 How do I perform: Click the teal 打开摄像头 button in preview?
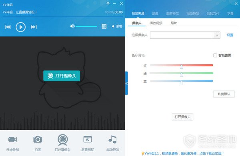pyautogui.click(x=62, y=76)
